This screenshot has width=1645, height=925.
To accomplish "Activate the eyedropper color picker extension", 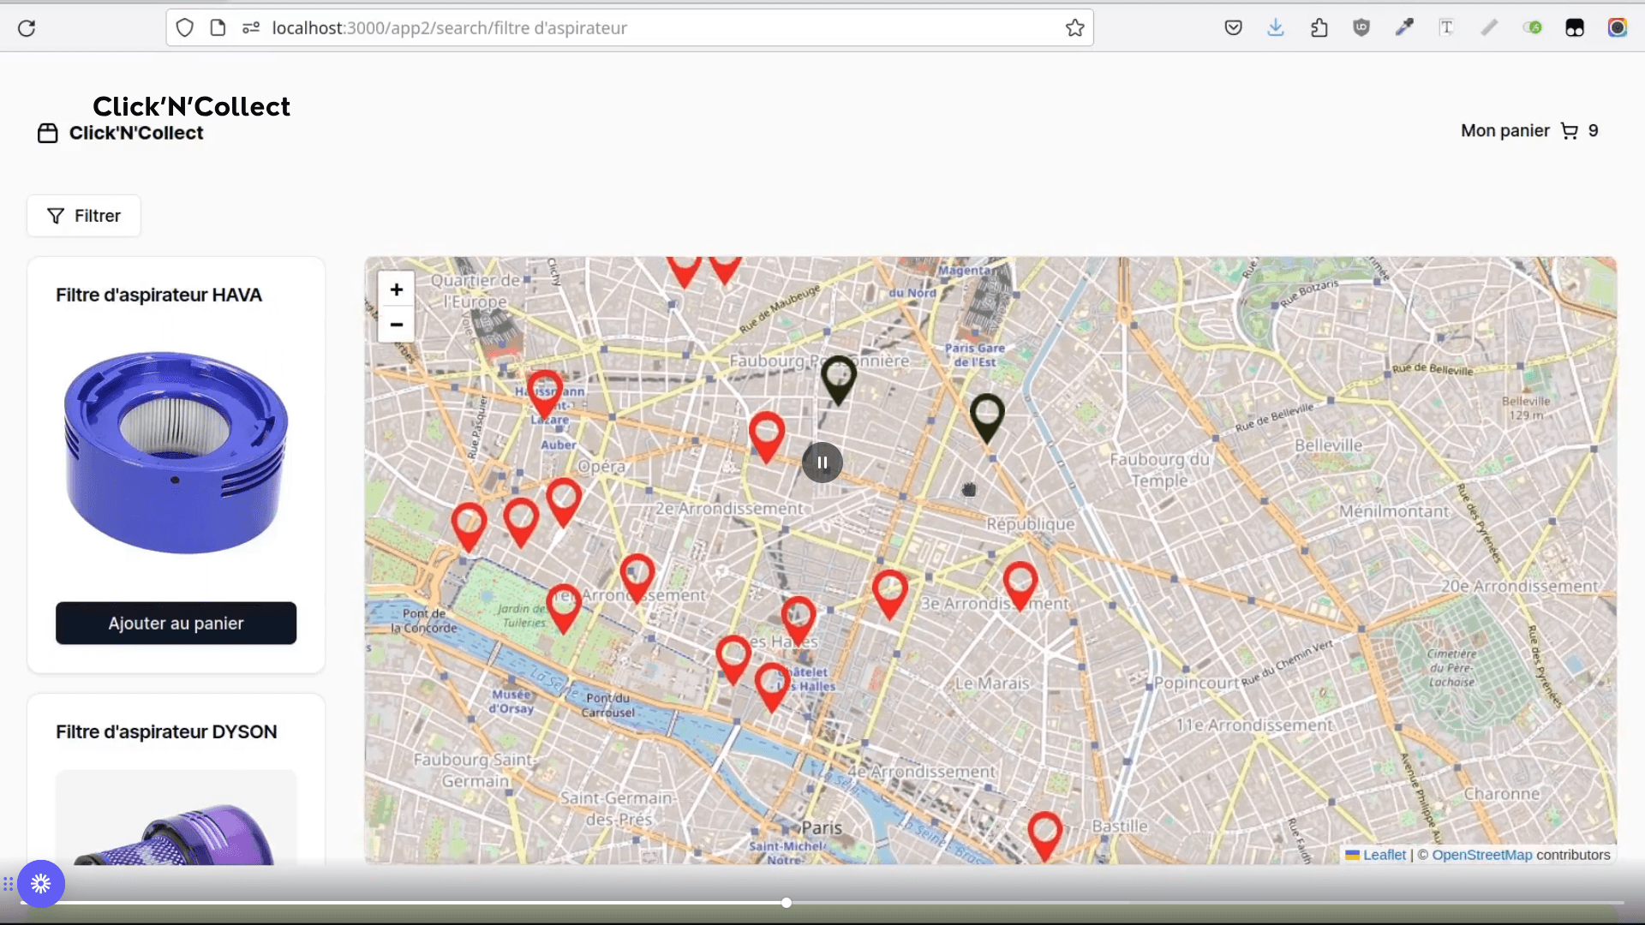I will (x=1404, y=28).
